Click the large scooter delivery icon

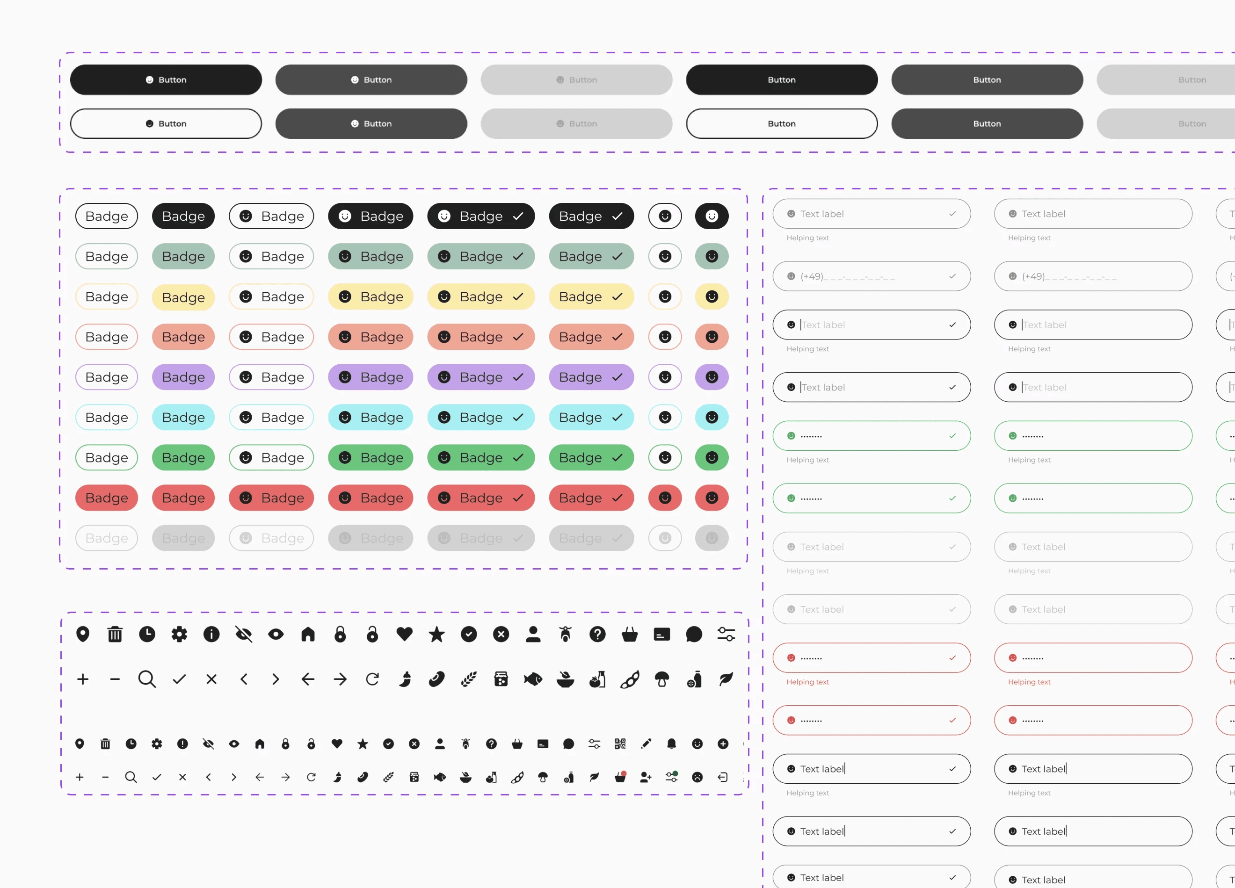point(565,634)
